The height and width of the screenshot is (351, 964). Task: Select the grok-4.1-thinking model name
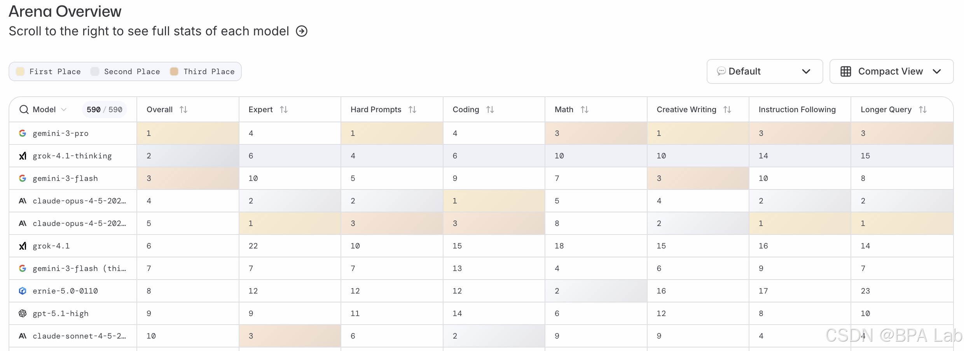point(72,156)
